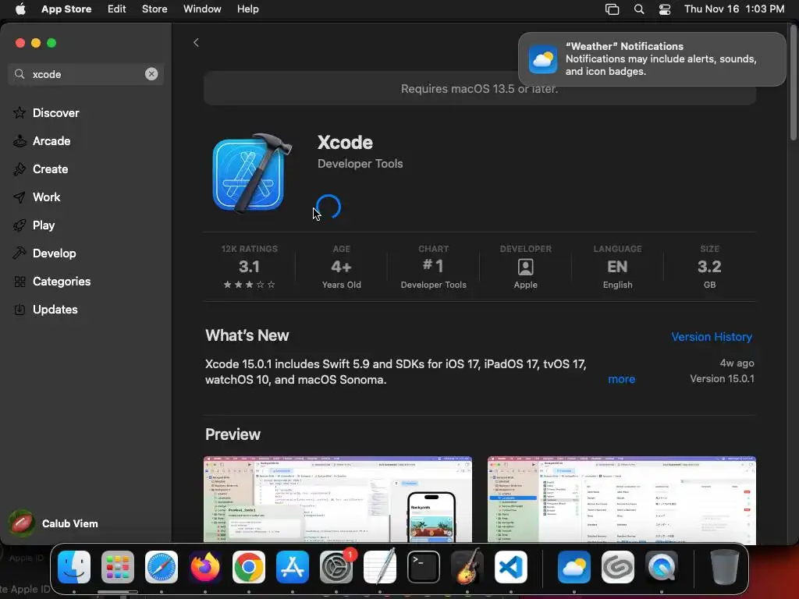
Task: Open Launchpad from the Dock
Action: [118, 567]
